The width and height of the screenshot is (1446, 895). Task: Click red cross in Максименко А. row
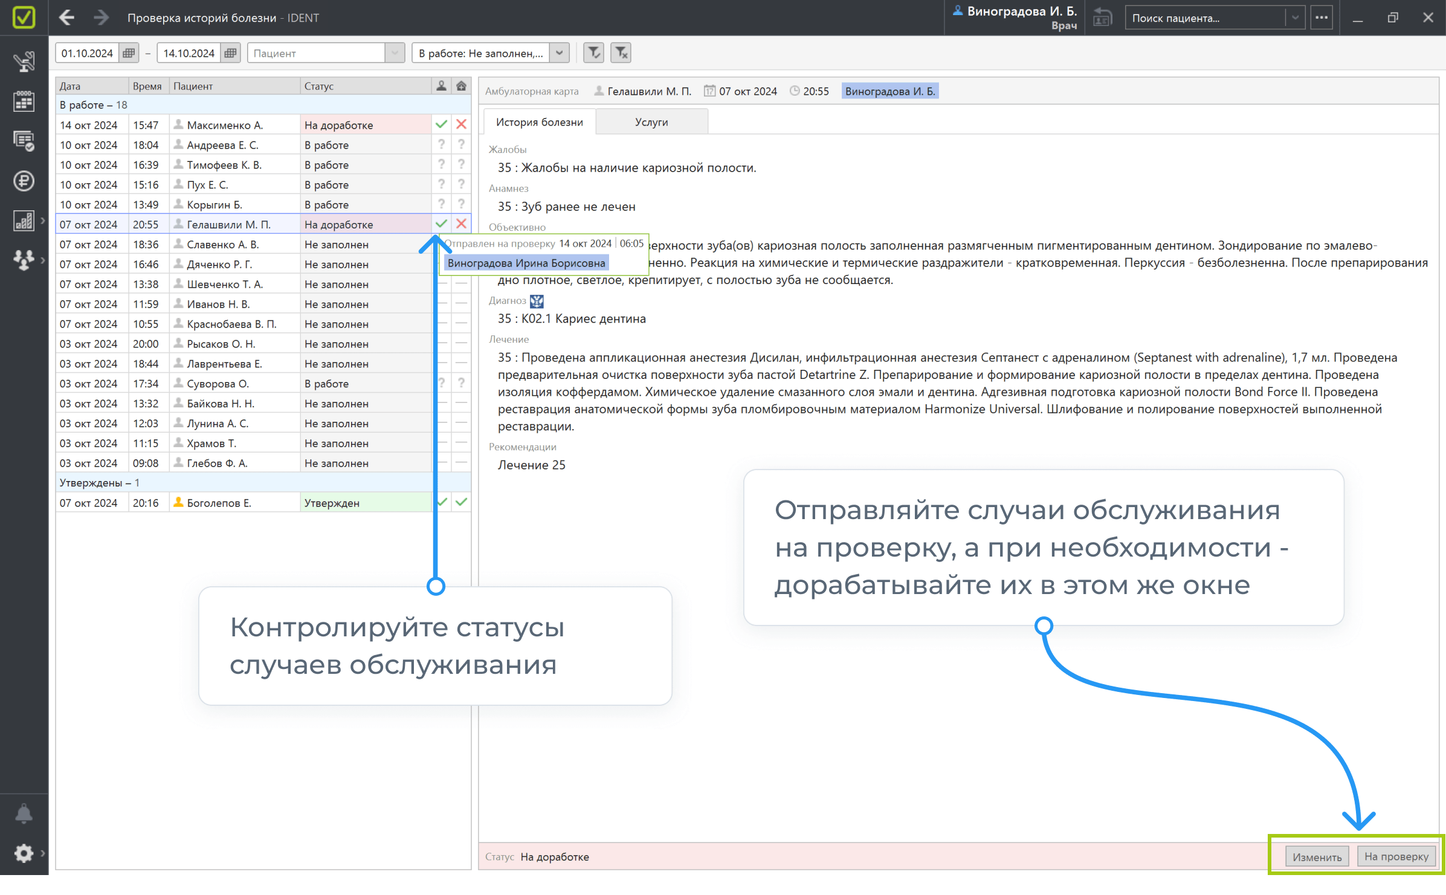tap(461, 124)
